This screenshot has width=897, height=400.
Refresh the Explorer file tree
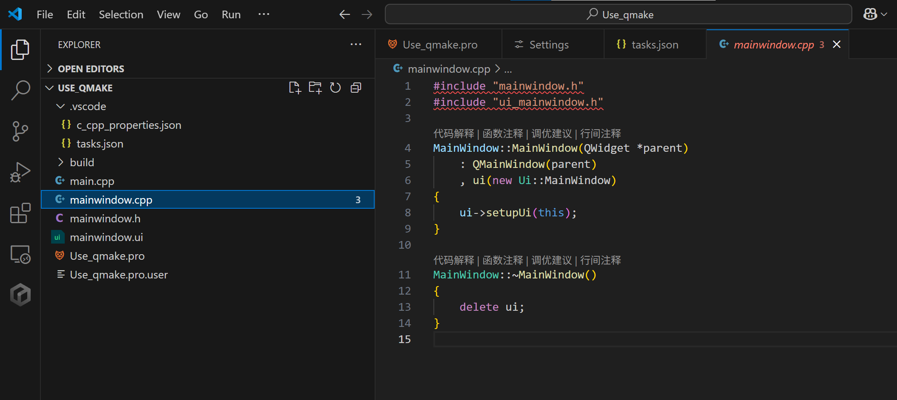click(x=335, y=88)
